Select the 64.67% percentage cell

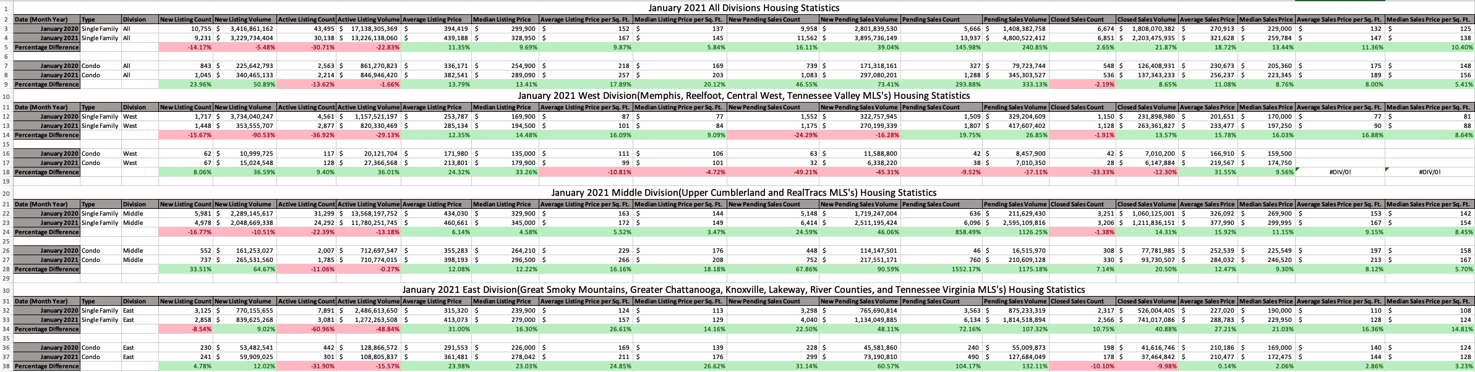(x=244, y=269)
